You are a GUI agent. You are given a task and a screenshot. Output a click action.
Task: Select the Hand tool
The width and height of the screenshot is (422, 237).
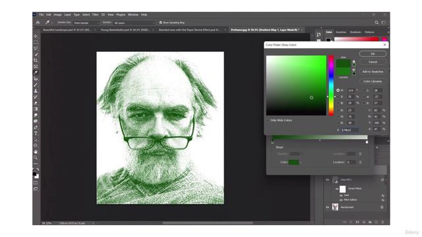coord(36,152)
